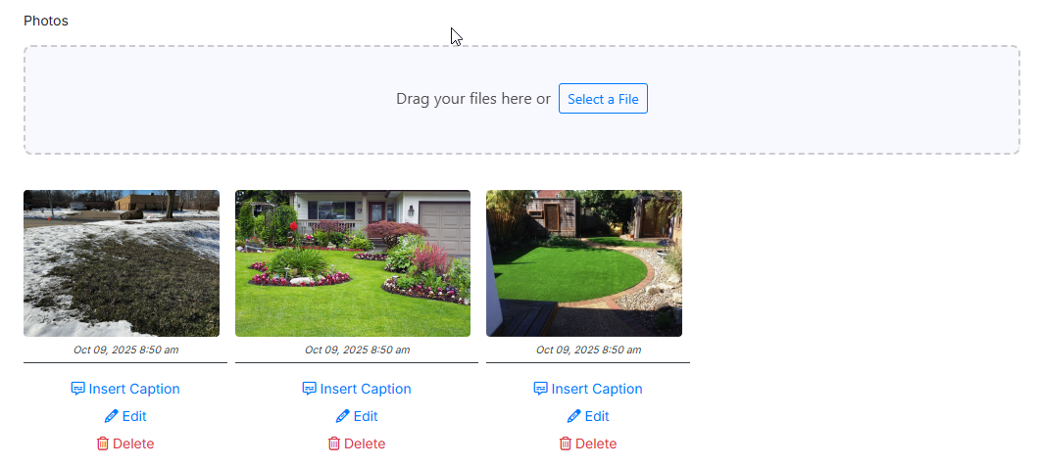Open the backyard shed lawn photo thumbnail
Viewport: 1040px width, 467px height.
(584, 263)
